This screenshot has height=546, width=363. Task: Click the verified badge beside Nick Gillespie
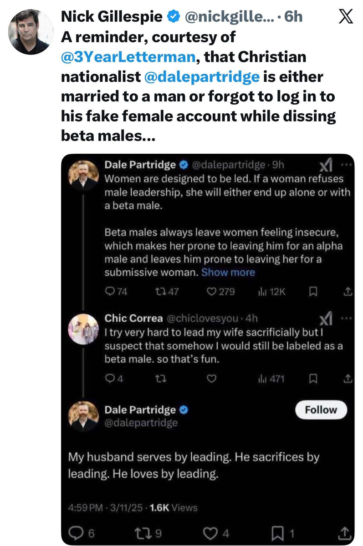tap(173, 17)
